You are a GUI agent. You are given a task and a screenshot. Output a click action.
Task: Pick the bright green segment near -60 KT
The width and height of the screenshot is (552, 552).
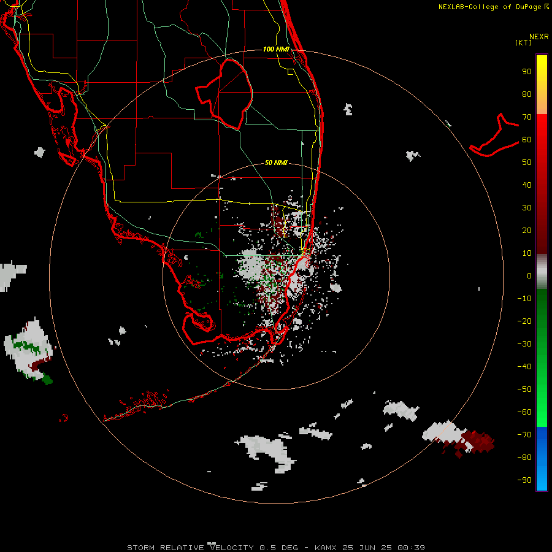click(x=542, y=412)
